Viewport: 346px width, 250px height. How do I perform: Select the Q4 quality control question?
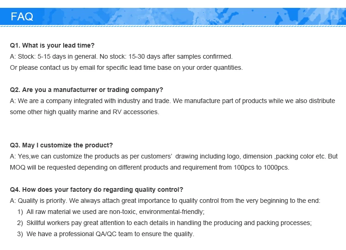click(x=96, y=189)
